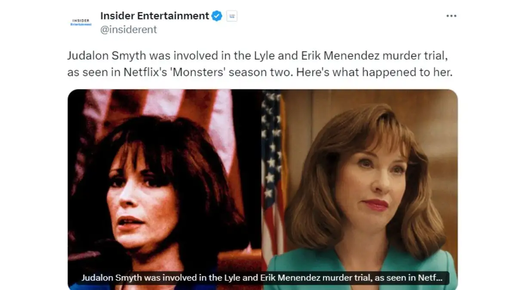This screenshot has width=516, height=290.
Task: Click the Insider Entertainment account name
Action: [x=155, y=16]
